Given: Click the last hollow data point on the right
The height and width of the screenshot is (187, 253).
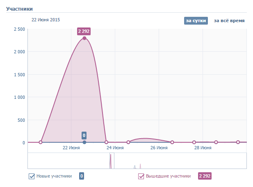Looking at the screenshot, I should click(x=238, y=142).
